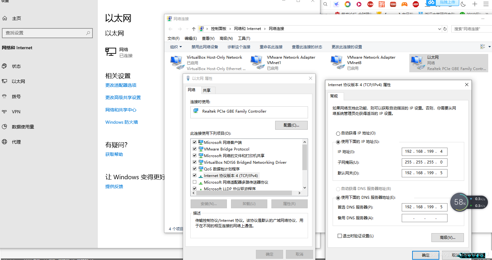
Task: Uncheck QoS 数据包计划程序 checkbox
Action: tap(195, 169)
